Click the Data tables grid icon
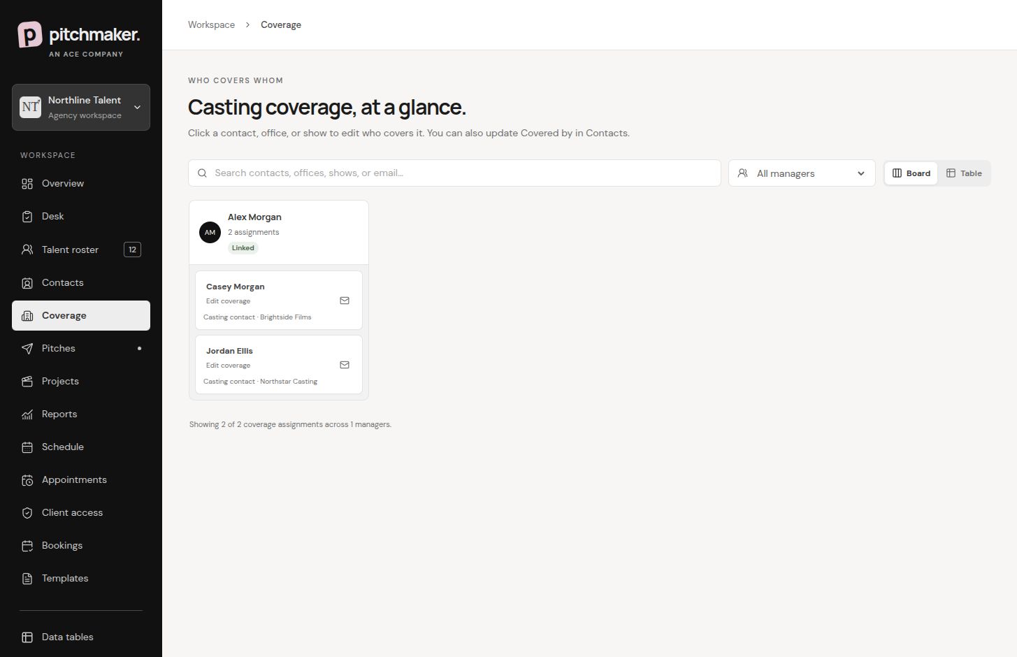Screen dimensions: 1017x657 click(x=27, y=637)
